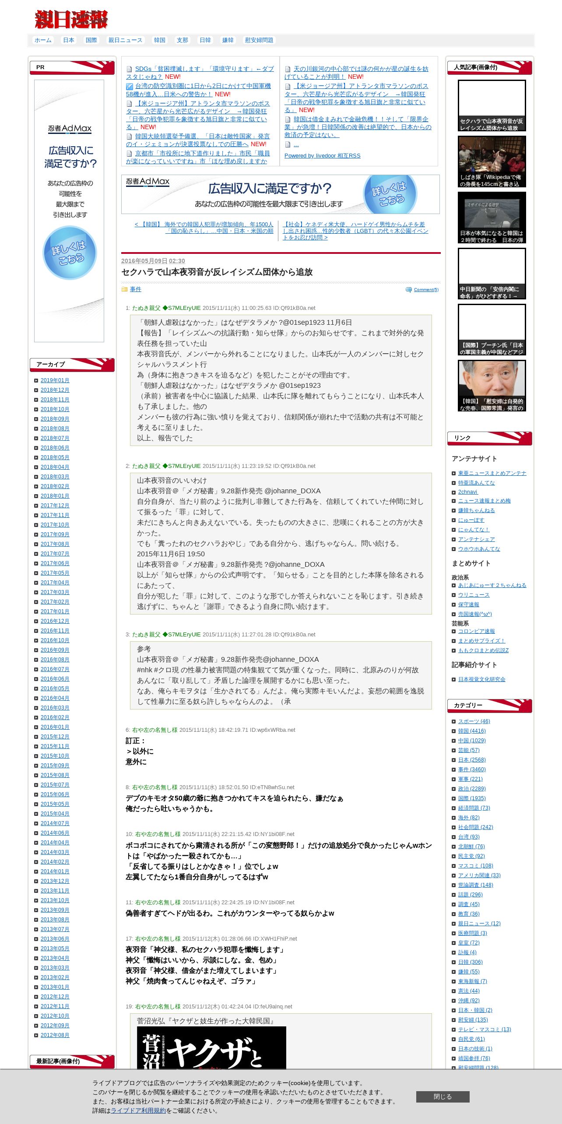The width and height of the screenshot is (562, 1124).
Task: Open the 日本が本気になると韓国は thumbnail
Action: (492, 218)
